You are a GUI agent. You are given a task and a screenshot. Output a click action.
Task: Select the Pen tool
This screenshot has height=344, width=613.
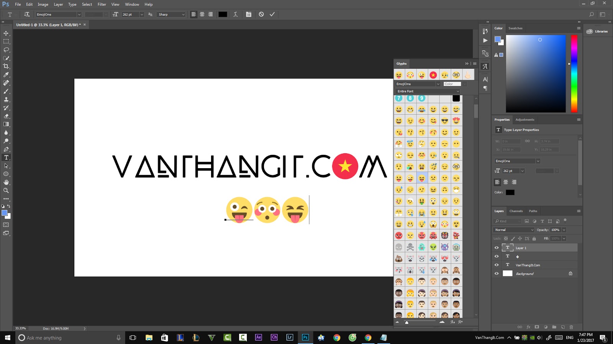pos(6,149)
